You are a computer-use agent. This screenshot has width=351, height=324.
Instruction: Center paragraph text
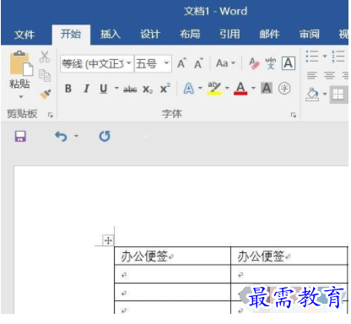pyautogui.click(x=329, y=75)
